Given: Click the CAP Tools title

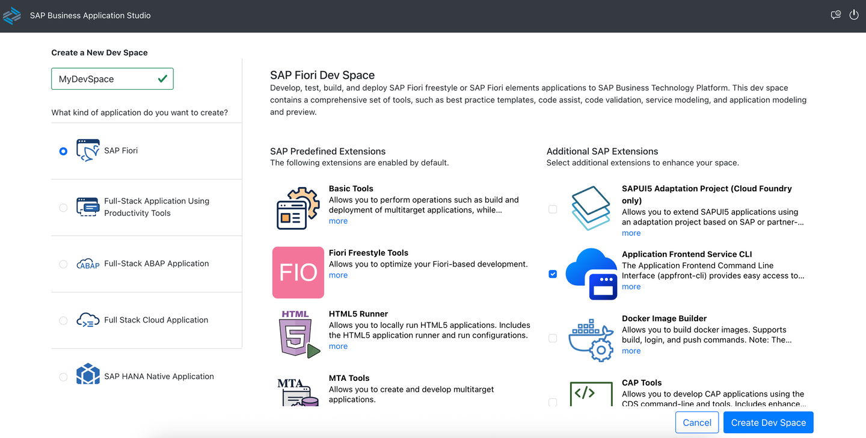Looking at the screenshot, I should click(642, 383).
